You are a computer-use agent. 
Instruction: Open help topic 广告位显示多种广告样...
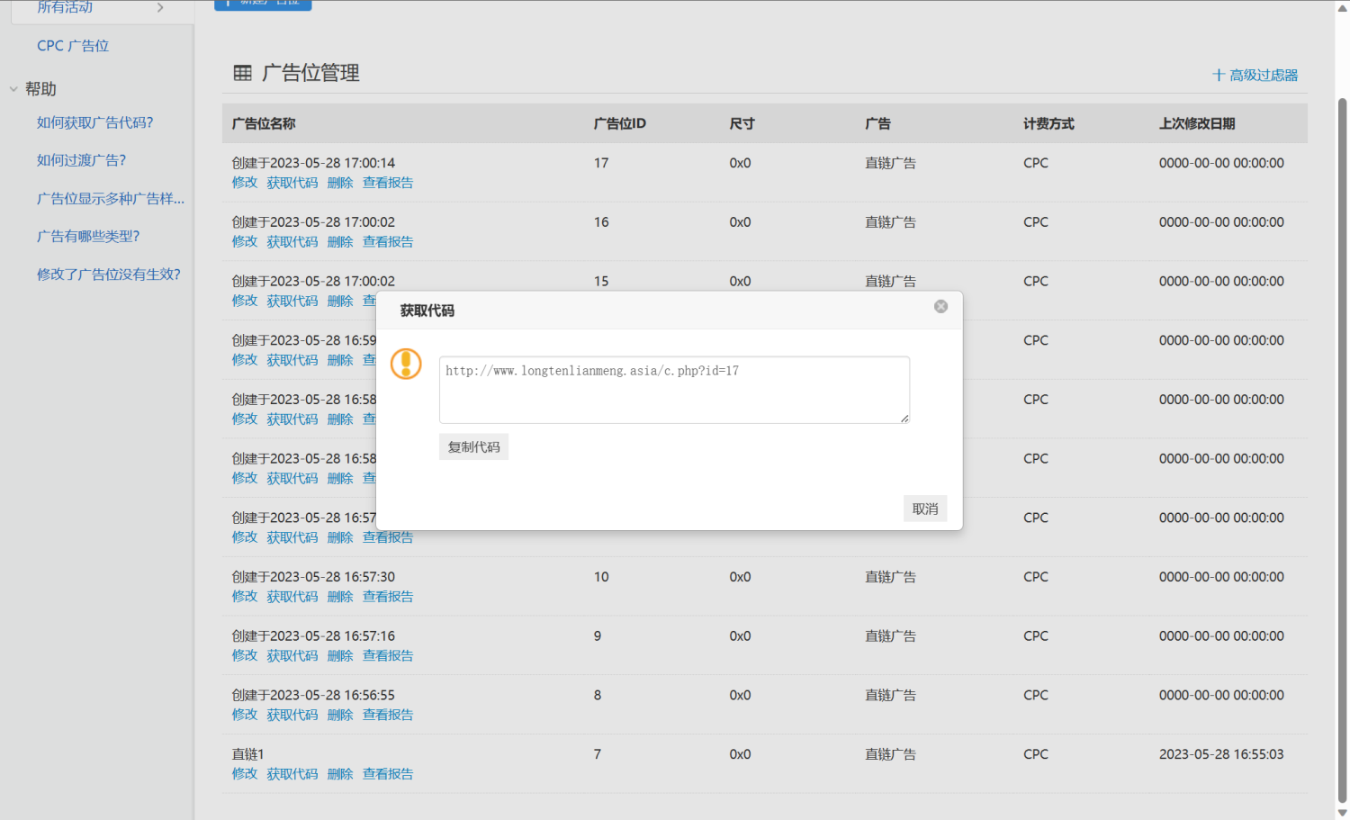(111, 198)
